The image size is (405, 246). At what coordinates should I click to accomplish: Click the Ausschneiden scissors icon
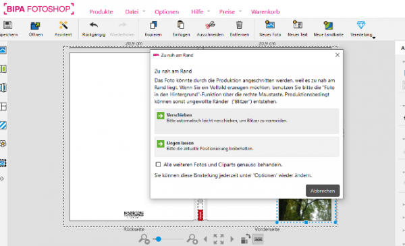(x=210, y=25)
